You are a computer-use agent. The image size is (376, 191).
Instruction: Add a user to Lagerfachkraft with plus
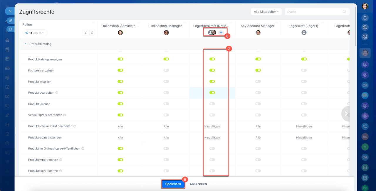click(x=221, y=33)
